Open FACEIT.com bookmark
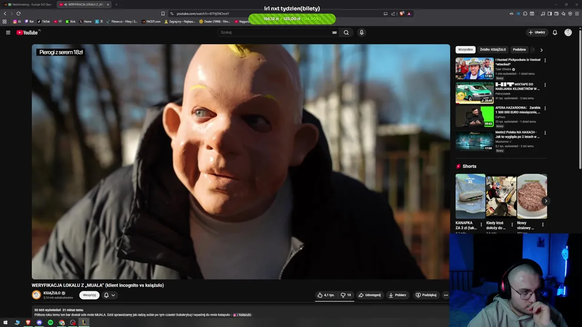The image size is (582, 327). pyautogui.click(x=151, y=21)
